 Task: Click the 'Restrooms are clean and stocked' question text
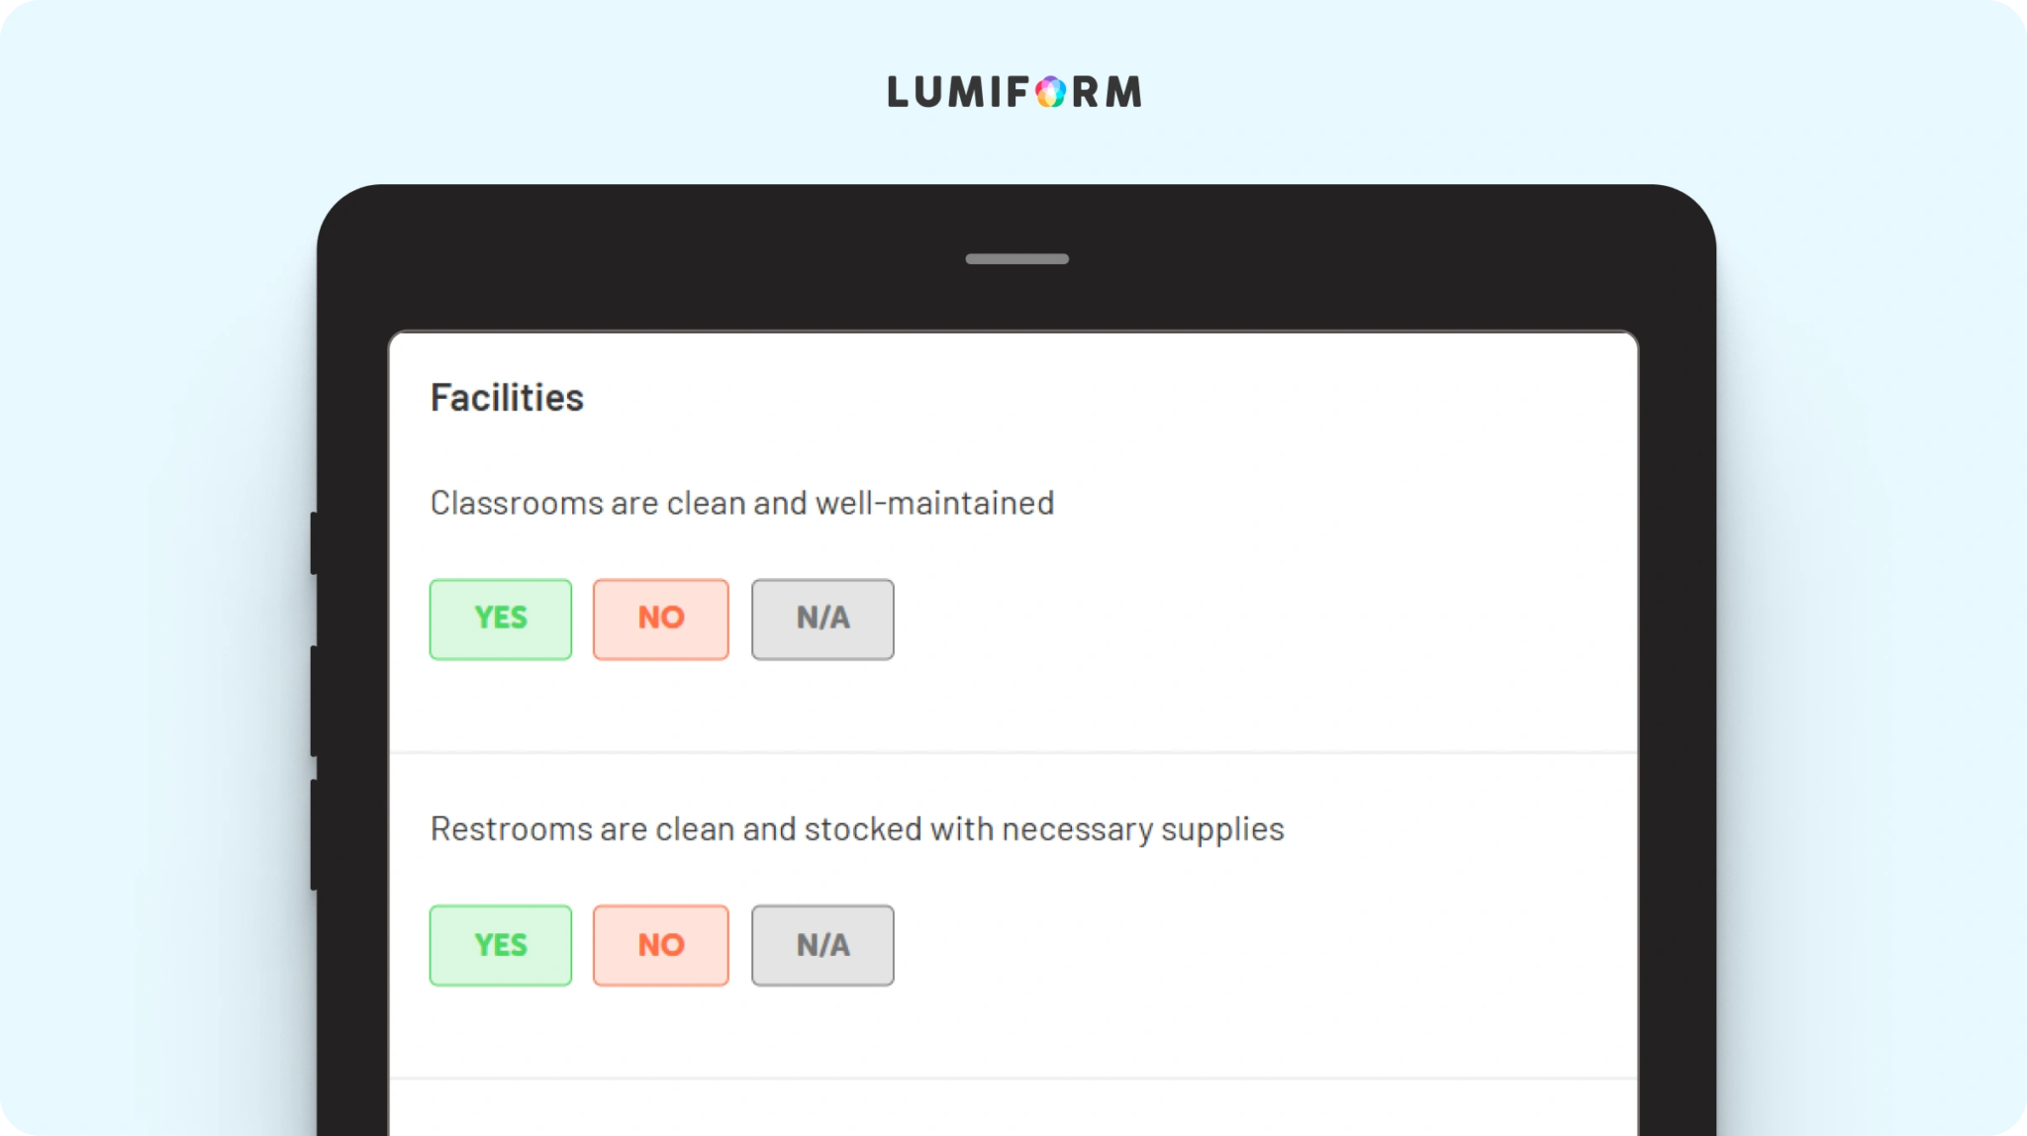pyautogui.click(x=857, y=829)
